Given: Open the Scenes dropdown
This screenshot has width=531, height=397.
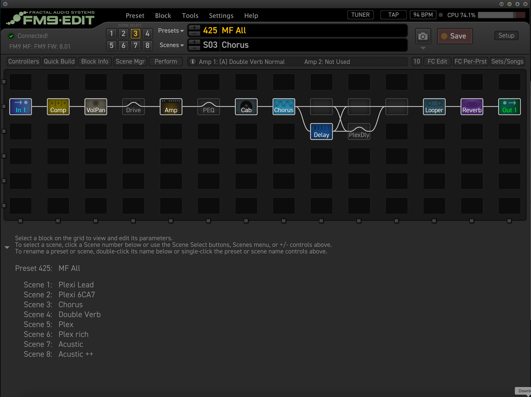Looking at the screenshot, I should click(172, 45).
